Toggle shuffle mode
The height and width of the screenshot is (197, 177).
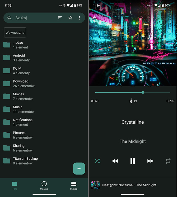tap(97, 161)
